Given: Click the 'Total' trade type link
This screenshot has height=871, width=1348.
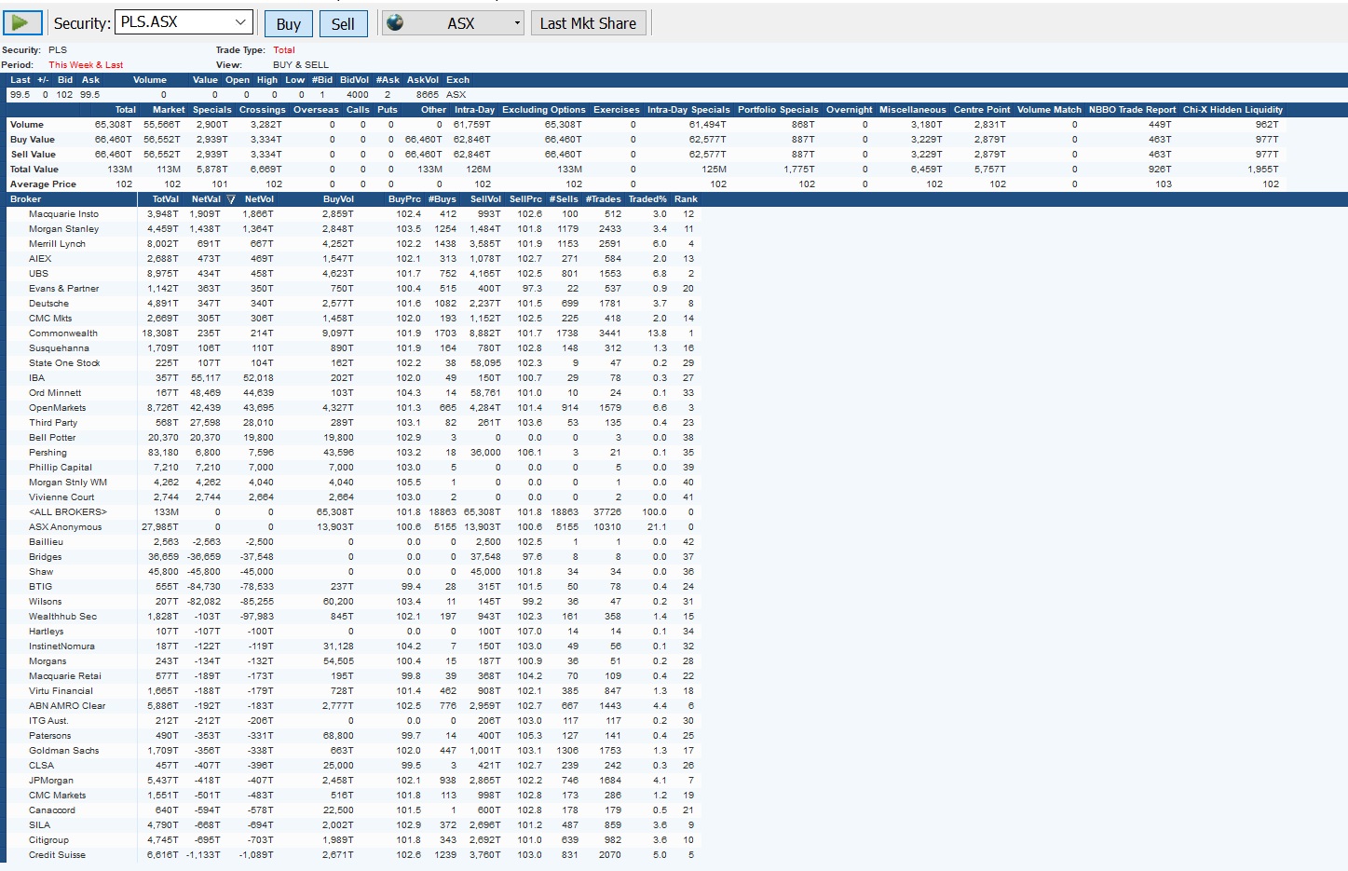Looking at the screenshot, I should click(x=284, y=50).
